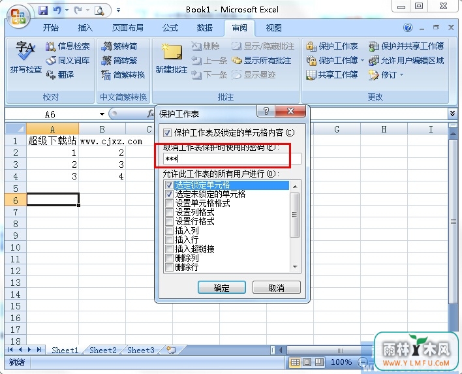462x374 pixels.
Task: Open Customize Quick Access Toolbar dropdown
Action: [x=118, y=10]
